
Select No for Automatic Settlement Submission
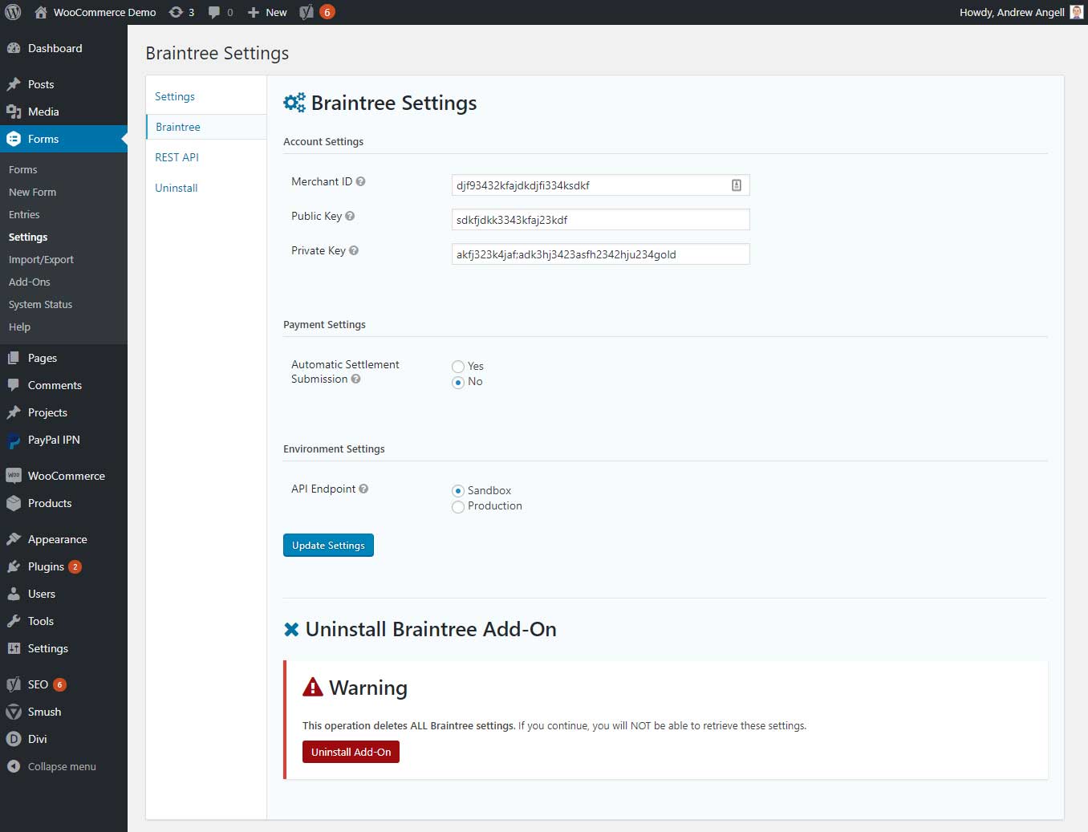(458, 382)
